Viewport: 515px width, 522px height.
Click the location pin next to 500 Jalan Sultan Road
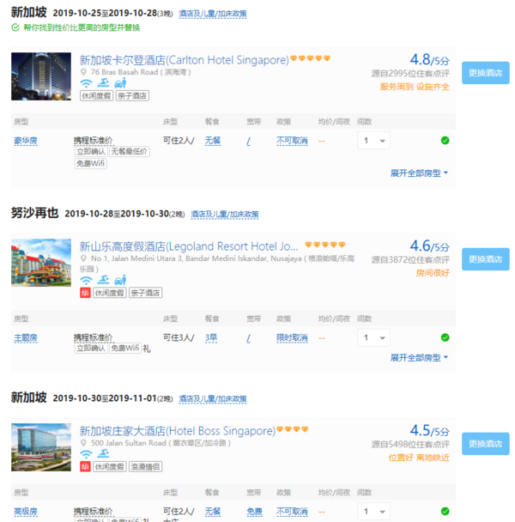(83, 443)
